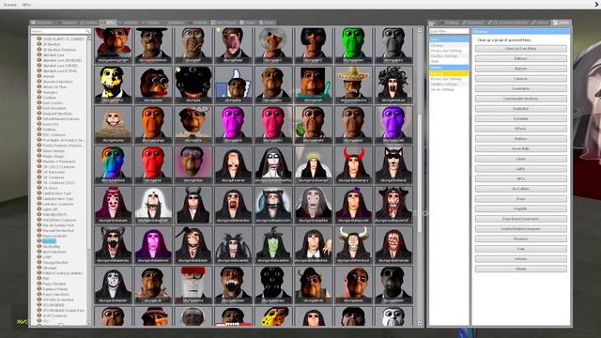Select the highlighted yellow Cleanup entry under Admin
601x338 pixels.
[449, 73]
